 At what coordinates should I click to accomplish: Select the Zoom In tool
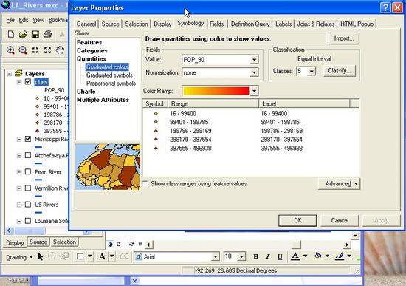click(x=10, y=50)
